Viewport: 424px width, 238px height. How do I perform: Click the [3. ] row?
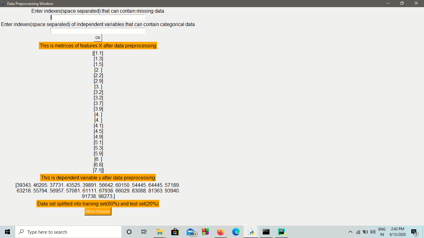pyautogui.click(x=98, y=86)
